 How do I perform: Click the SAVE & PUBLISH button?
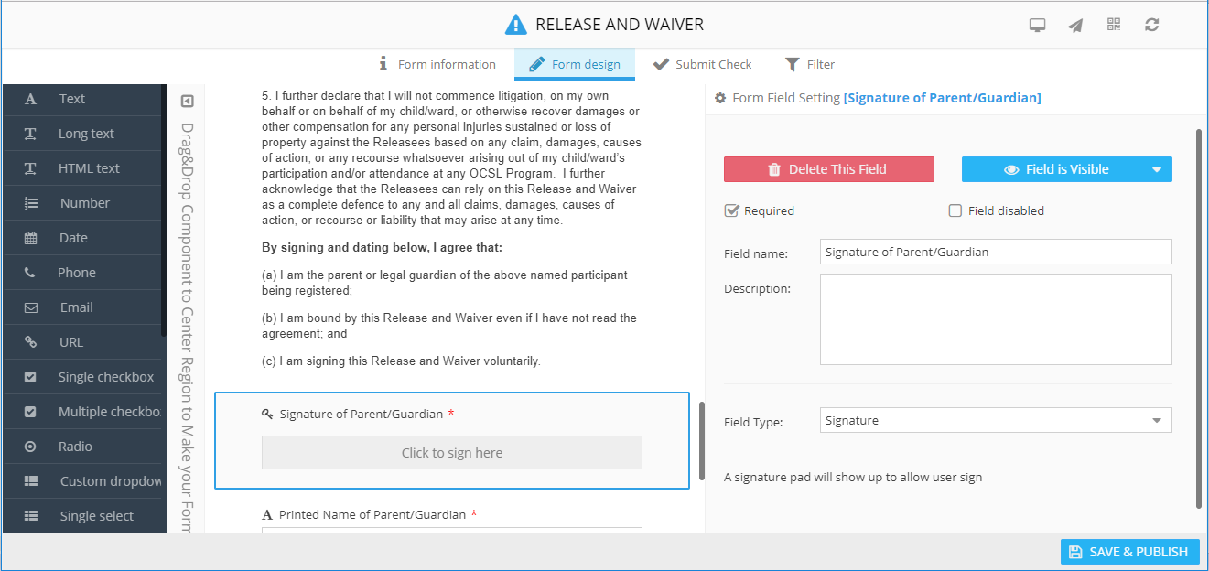click(x=1129, y=552)
